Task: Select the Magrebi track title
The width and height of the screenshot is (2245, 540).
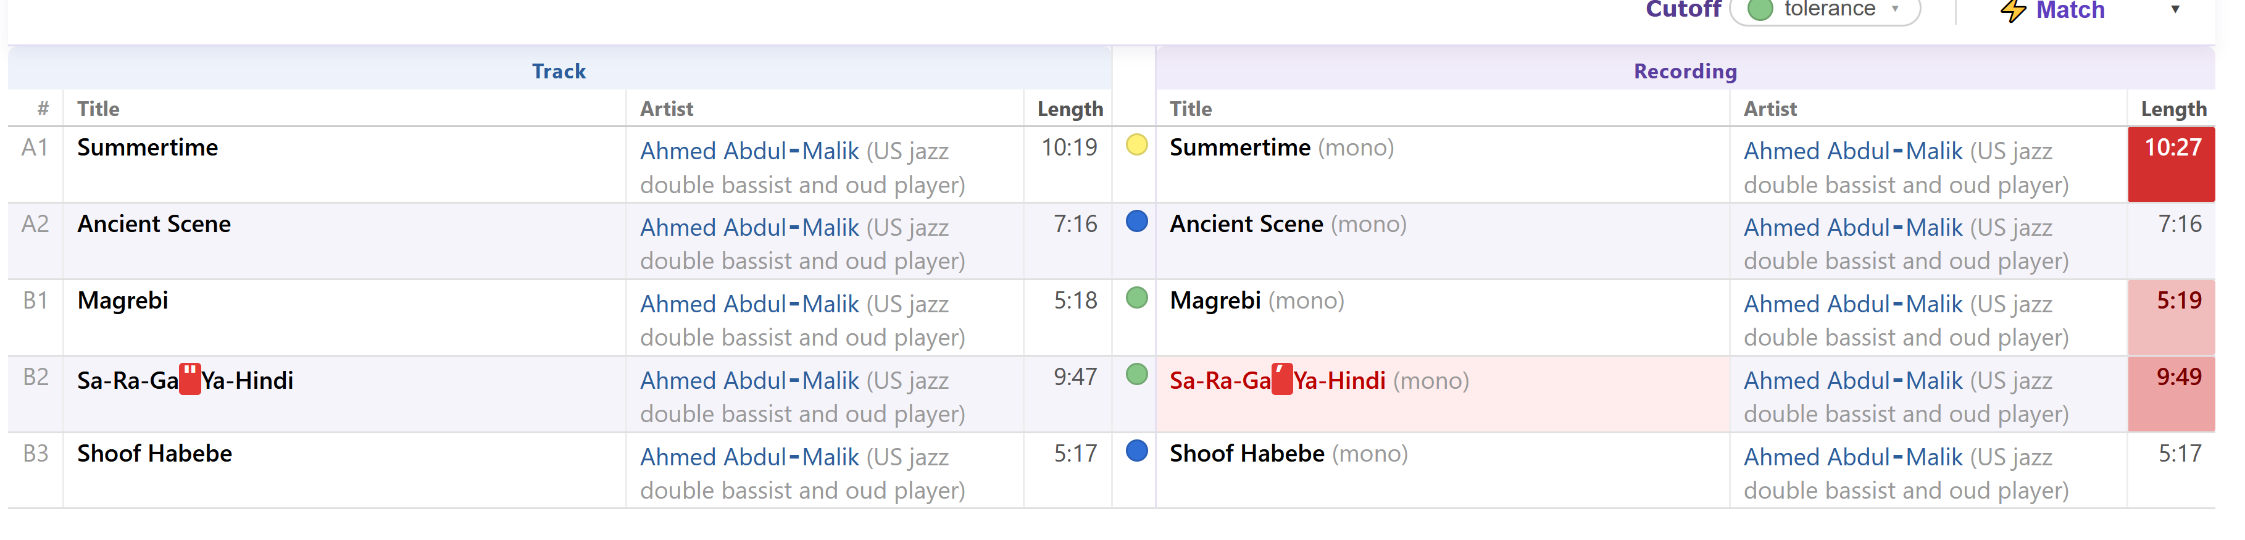Action: click(123, 301)
